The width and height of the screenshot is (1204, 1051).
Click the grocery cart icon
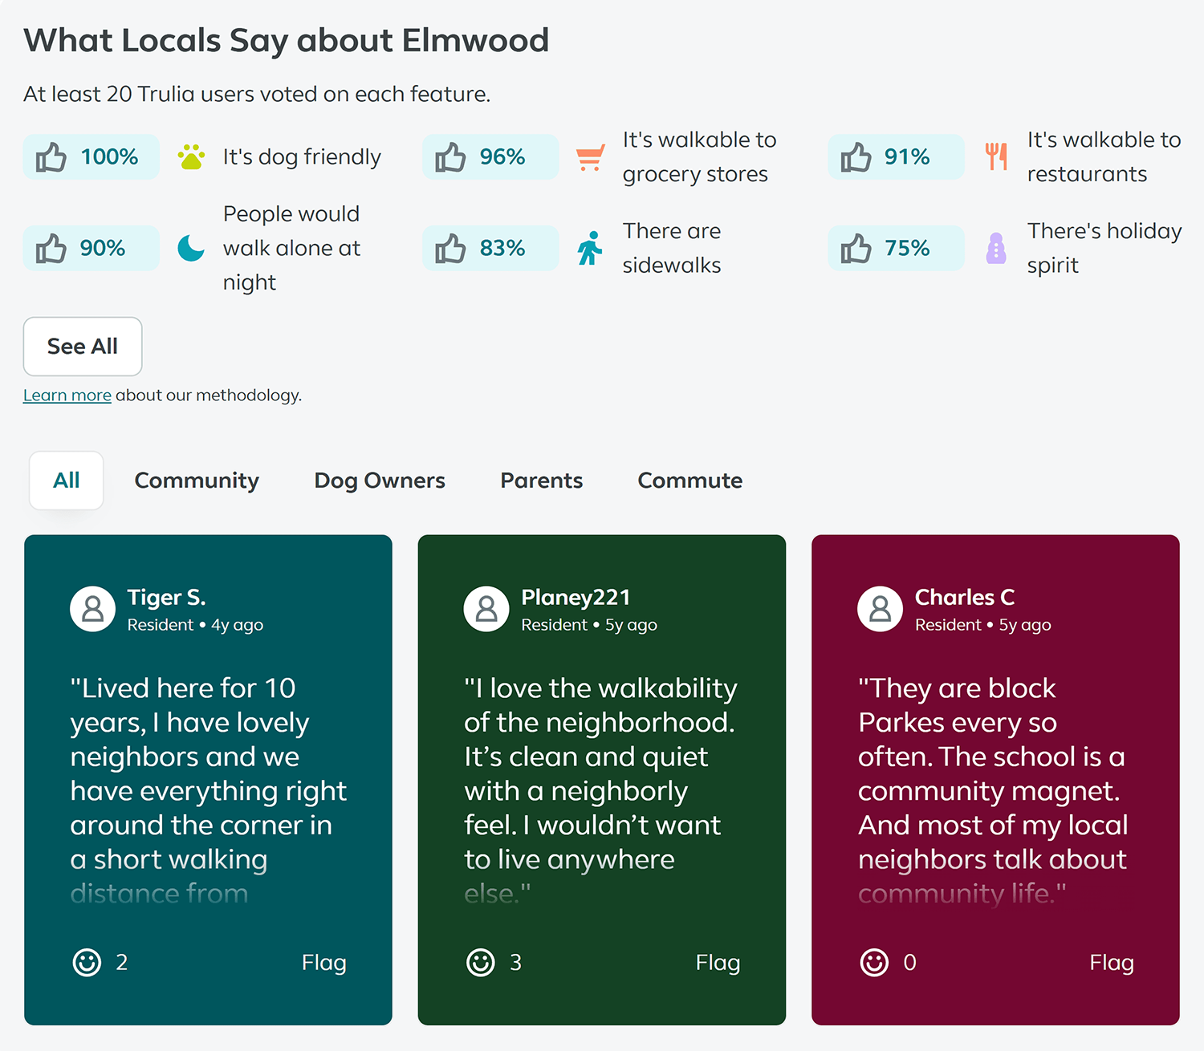click(590, 157)
